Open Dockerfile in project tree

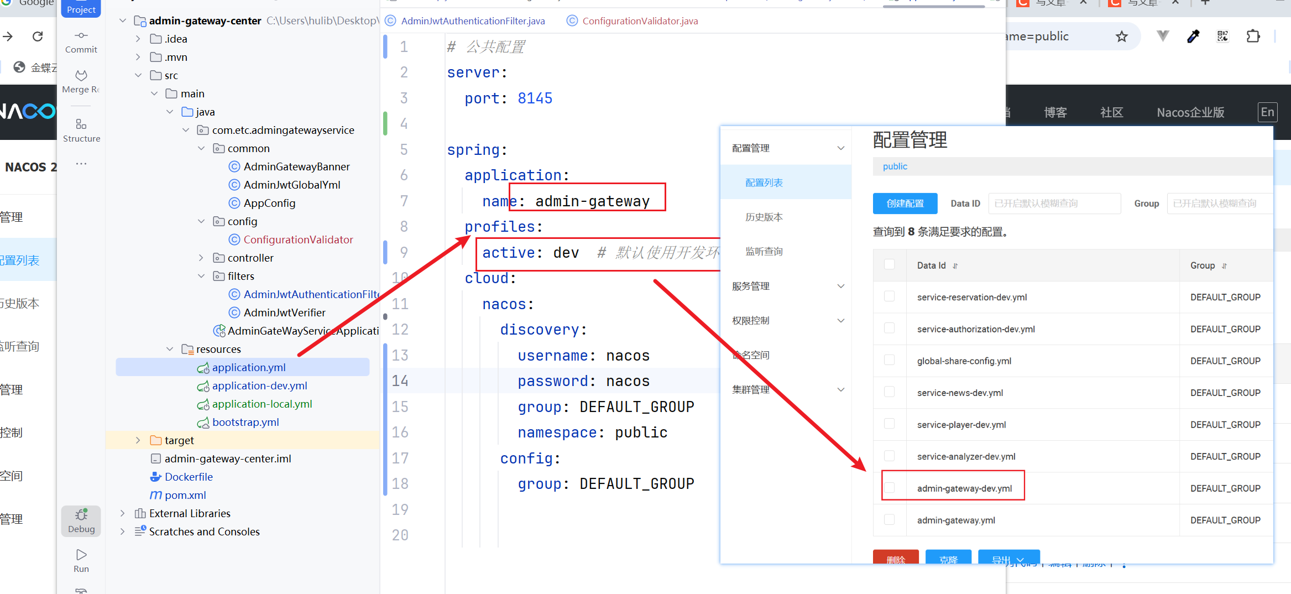coord(189,477)
